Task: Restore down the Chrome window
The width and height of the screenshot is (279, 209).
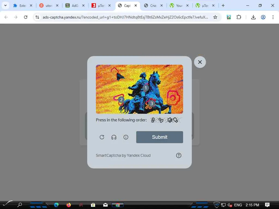Action: pyautogui.click(x=260, y=5)
